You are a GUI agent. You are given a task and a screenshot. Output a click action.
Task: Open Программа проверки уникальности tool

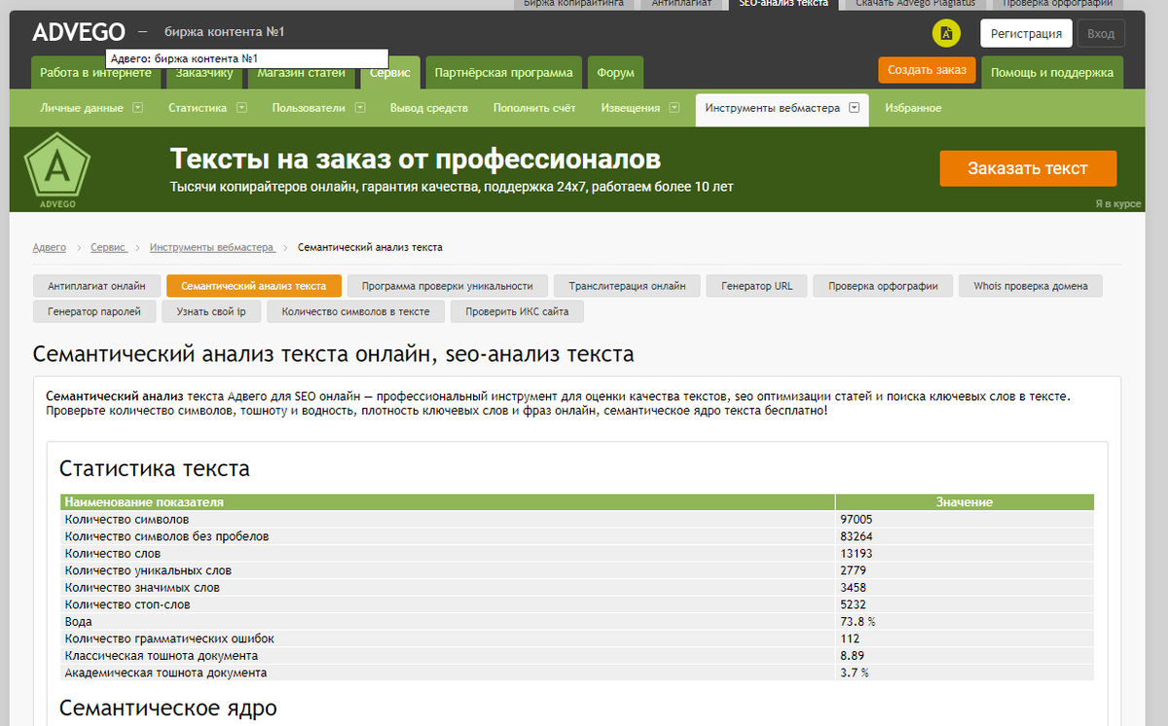447,286
